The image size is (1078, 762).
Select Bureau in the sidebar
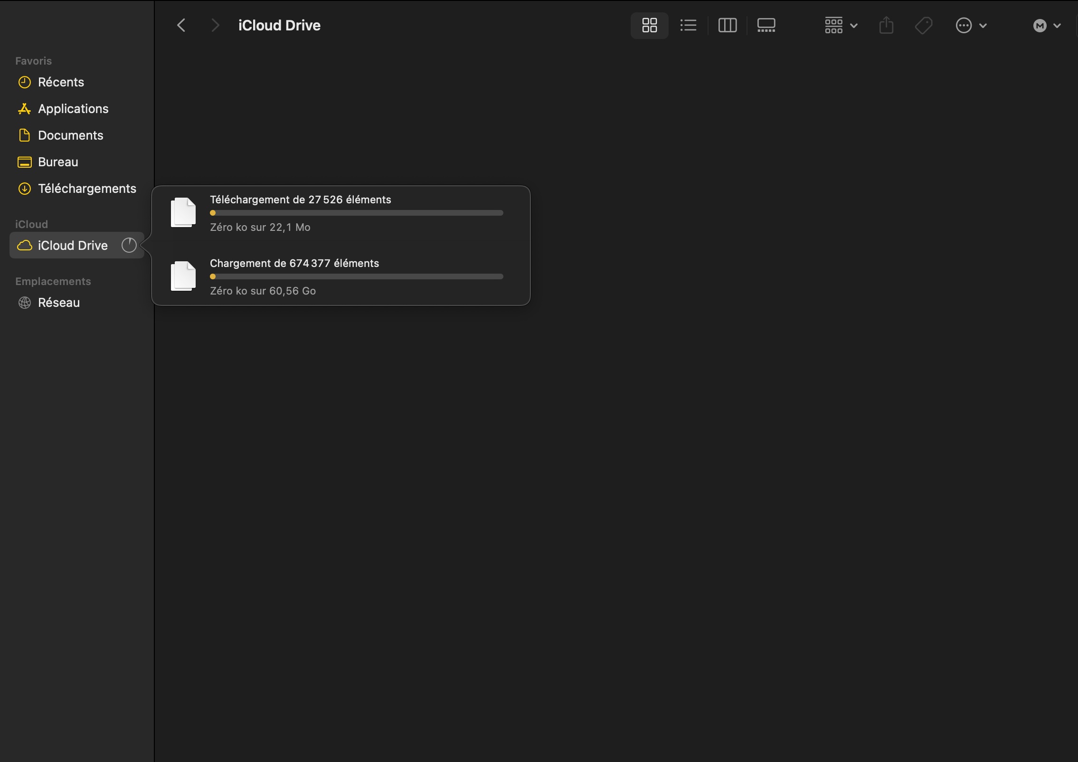point(58,162)
